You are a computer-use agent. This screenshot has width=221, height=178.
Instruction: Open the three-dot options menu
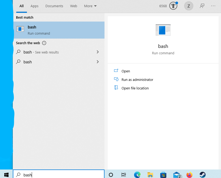(x=213, y=6)
